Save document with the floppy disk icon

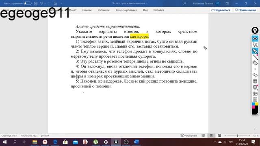tap(36, 3)
